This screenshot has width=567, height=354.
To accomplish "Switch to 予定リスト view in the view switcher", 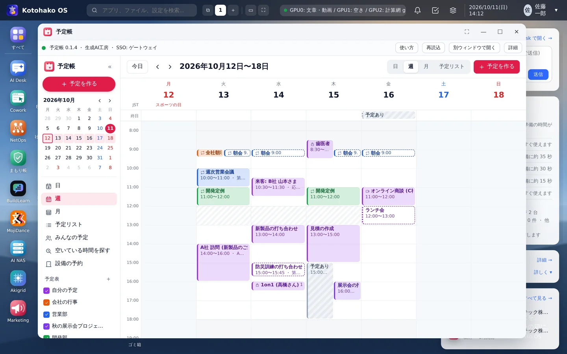I will click(x=452, y=67).
